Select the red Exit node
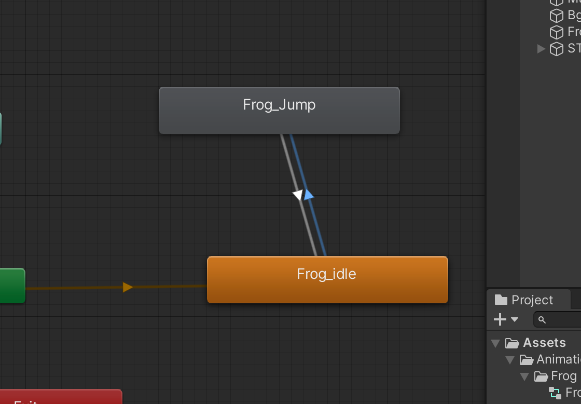The image size is (581, 404). point(61,397)
